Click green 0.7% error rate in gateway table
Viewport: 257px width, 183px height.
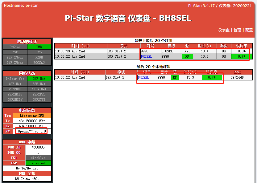click(242, 57)
